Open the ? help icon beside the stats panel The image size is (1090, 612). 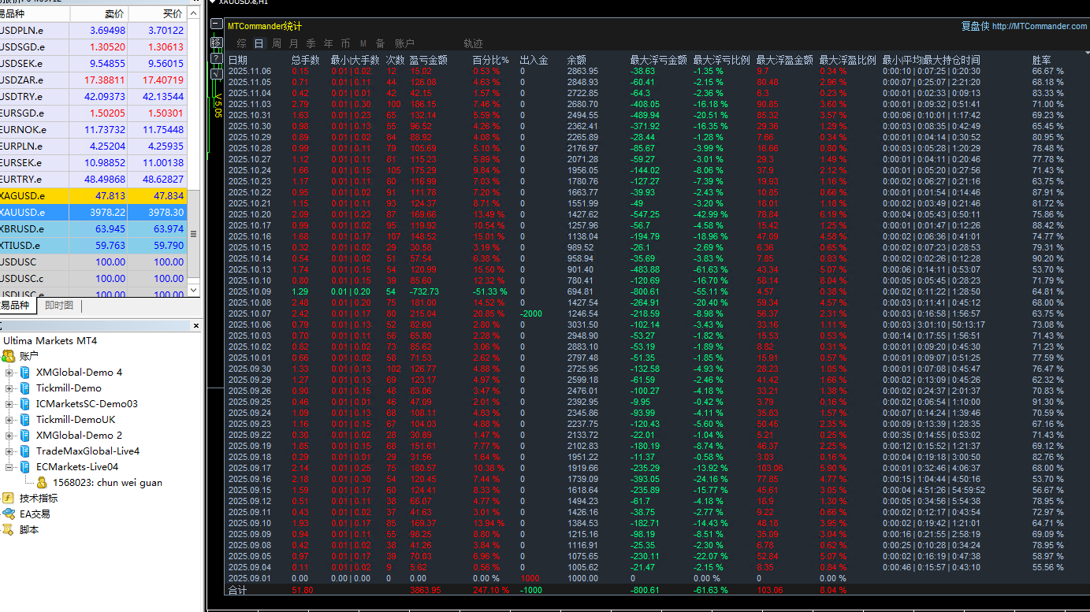coord(216,57)
